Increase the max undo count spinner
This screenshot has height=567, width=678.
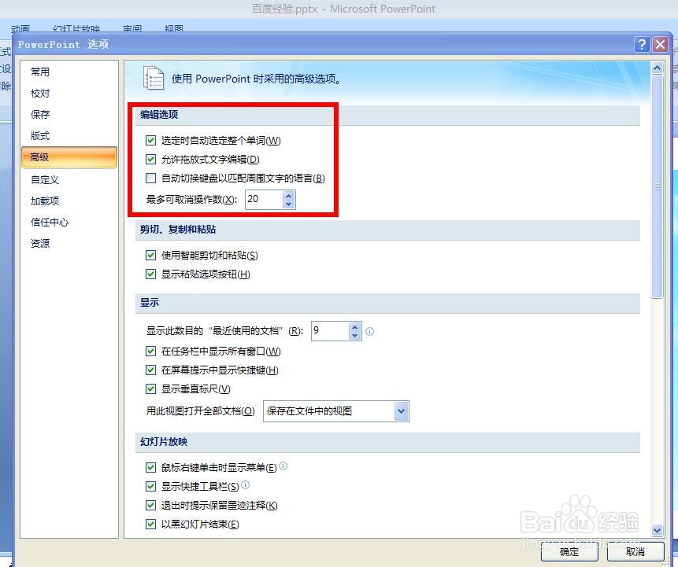click(x=288, y=196)
